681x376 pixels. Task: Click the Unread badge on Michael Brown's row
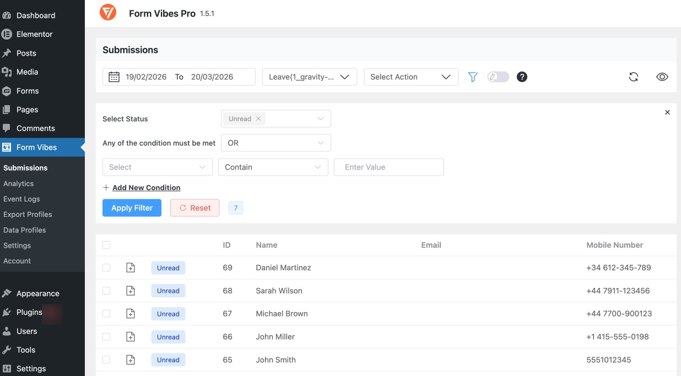click(168, 314)
